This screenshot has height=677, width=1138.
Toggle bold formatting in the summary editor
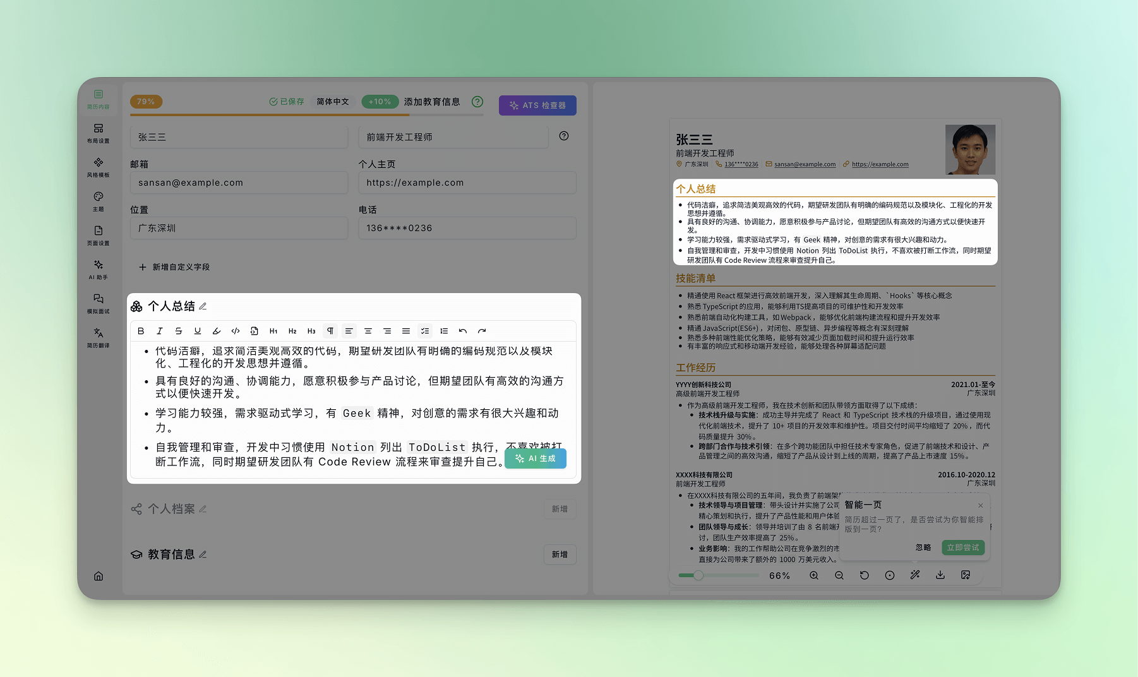[141, 331]
